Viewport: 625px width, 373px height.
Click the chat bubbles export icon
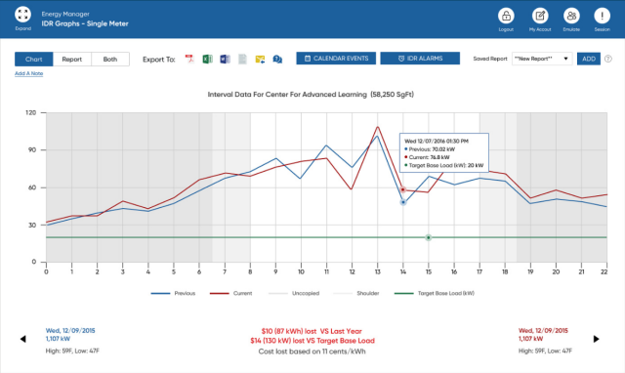pyautogui.click(x=277, y=60)
